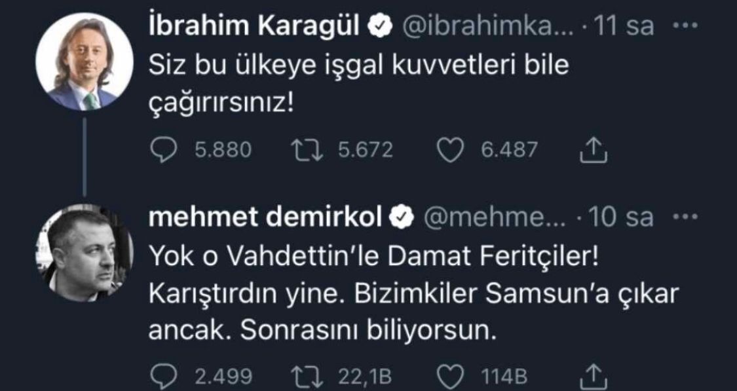The height and width of the screenshot is (391, 737).
Task: Open more options for İbrahim Karagül's tweet
Action: click(x=685, y=26)
